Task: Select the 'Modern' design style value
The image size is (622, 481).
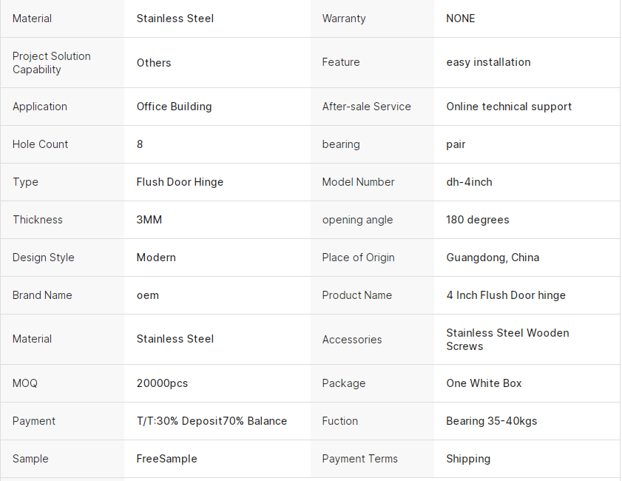Action: pyautogui.click(x=156, y=258)
